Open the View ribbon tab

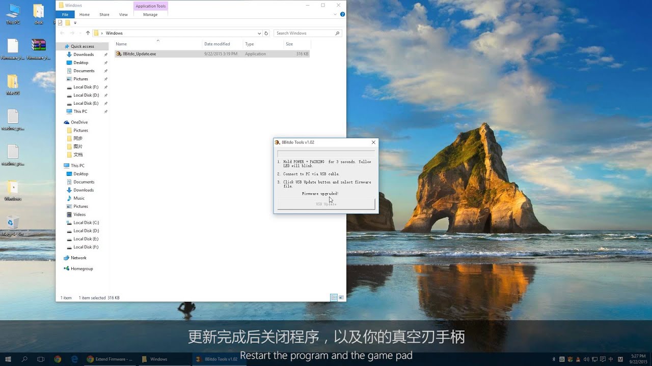(x=123, y=15)
